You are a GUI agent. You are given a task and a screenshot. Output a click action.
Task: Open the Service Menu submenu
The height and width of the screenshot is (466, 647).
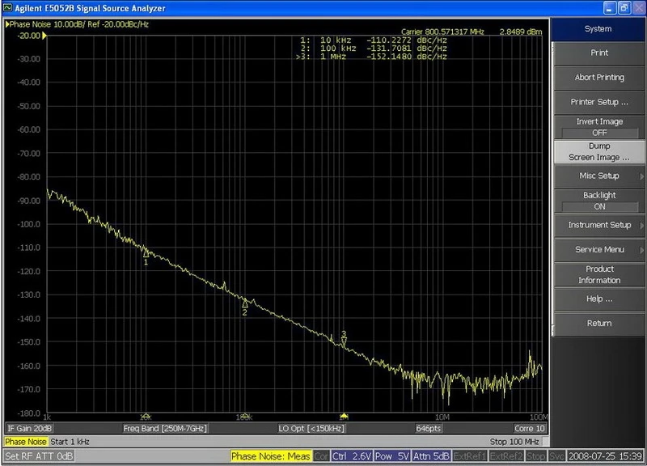click(599, 250)
